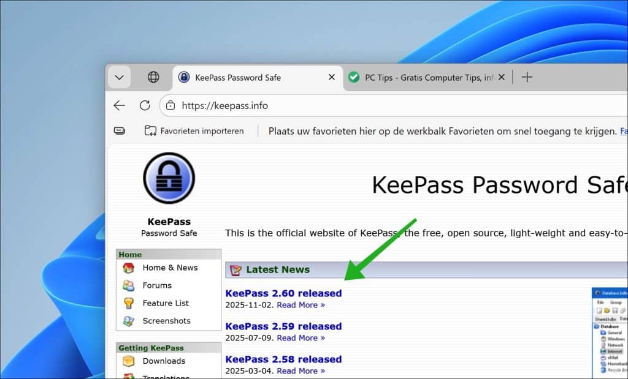Open Translations via its sidebar icon

(129, 376)
